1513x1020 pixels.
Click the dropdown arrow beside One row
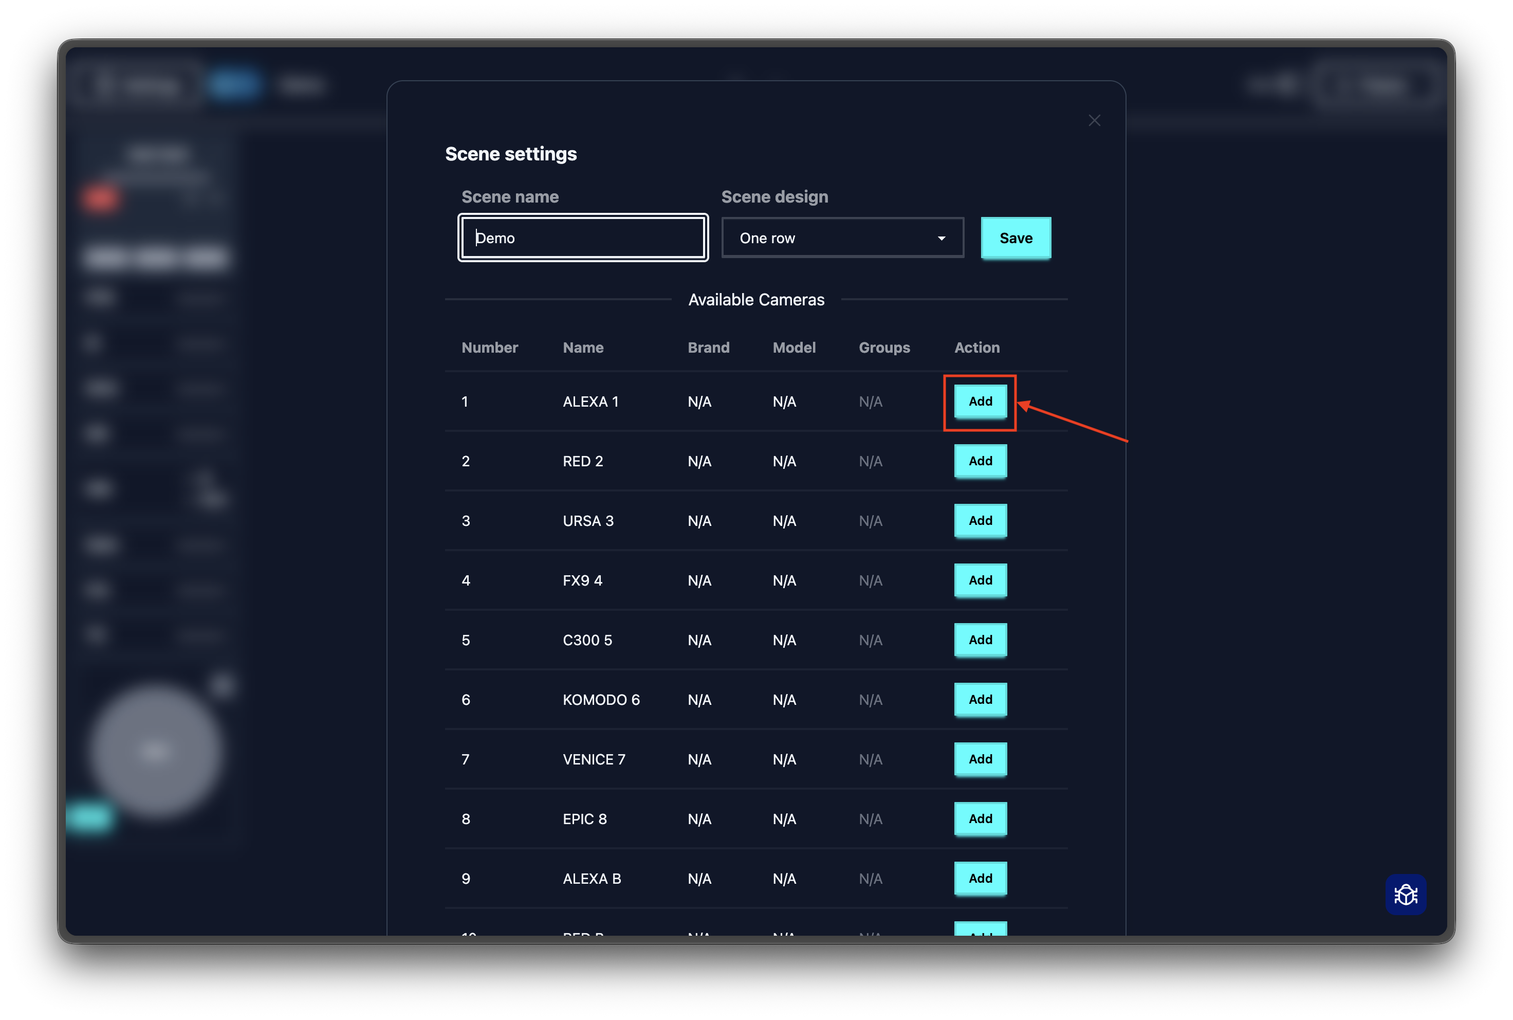pyautogui.click(x=941, y=238)
